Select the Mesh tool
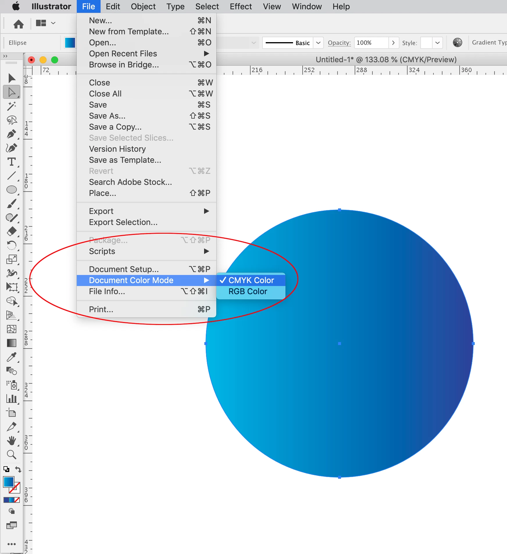Viewport: 507px width, 554px height. [x=12, y=329]
